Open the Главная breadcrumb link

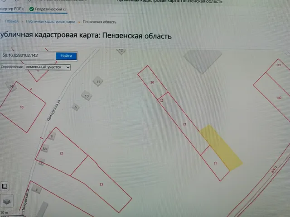coord(12,21)
